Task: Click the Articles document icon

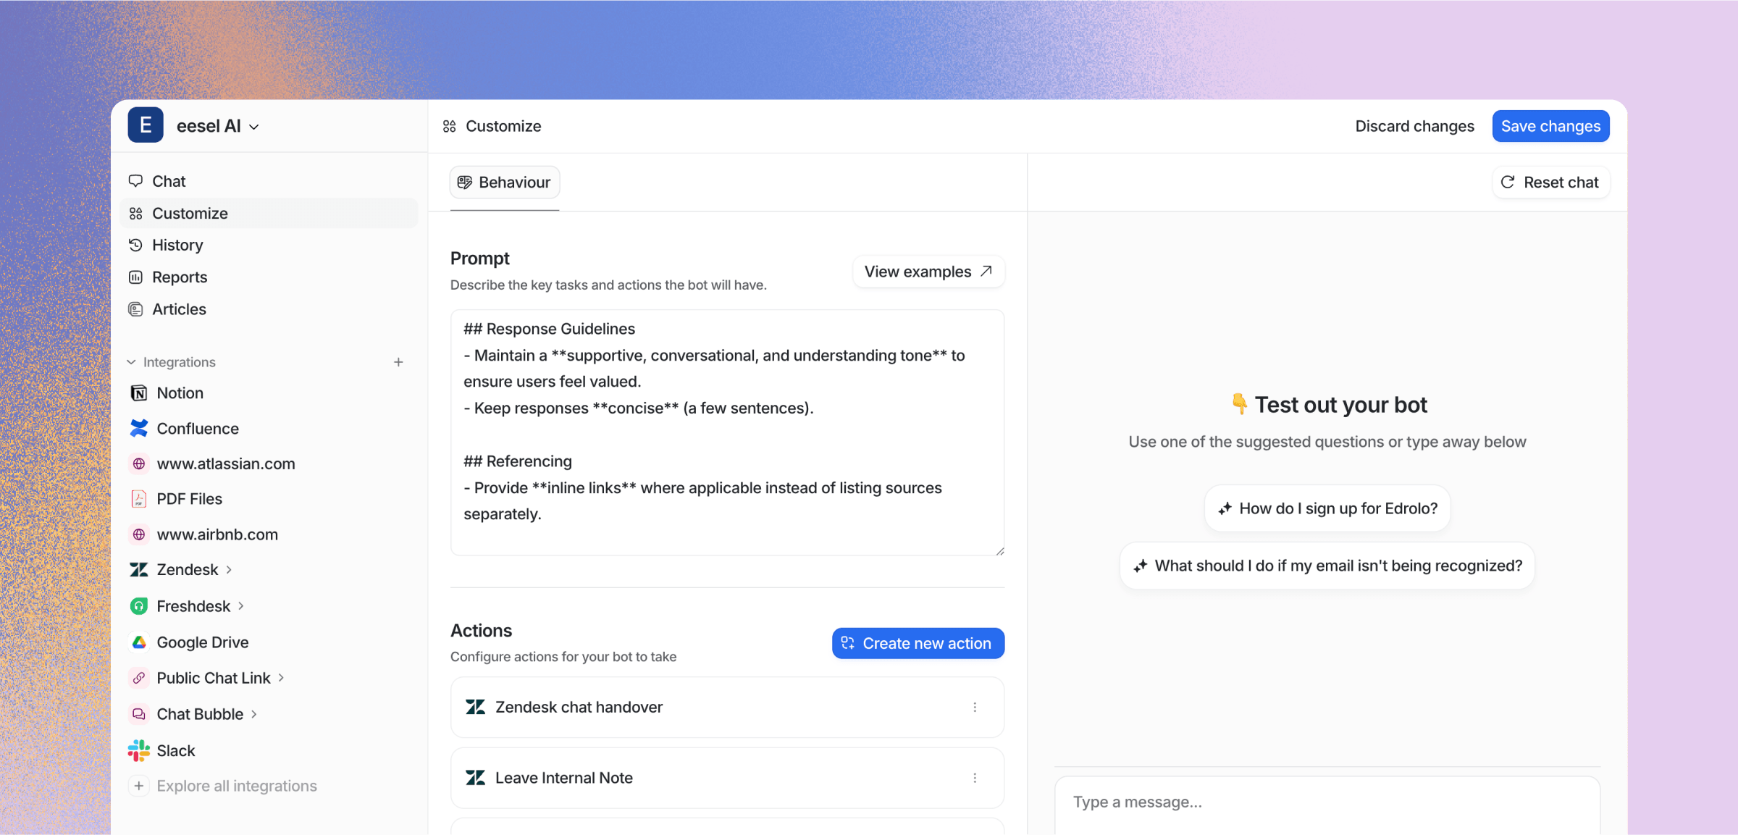Action: coord(135,309)
